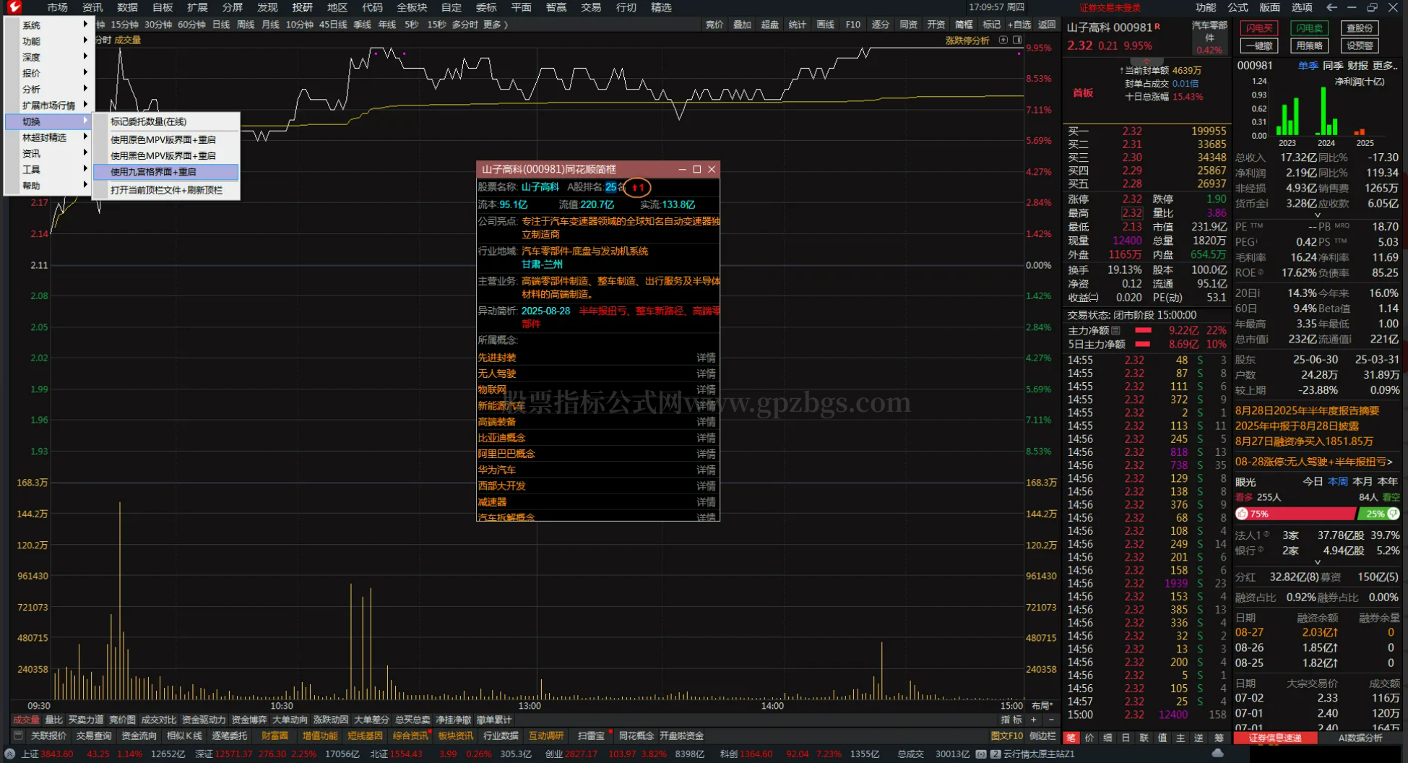This screenshot has width=1408, height=763.
Task: Select 本周 in the 眼光 sentiment panel
Action: 1338,481
